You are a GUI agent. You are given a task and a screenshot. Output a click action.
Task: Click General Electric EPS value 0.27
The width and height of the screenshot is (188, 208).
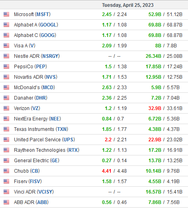pos(107,161)
